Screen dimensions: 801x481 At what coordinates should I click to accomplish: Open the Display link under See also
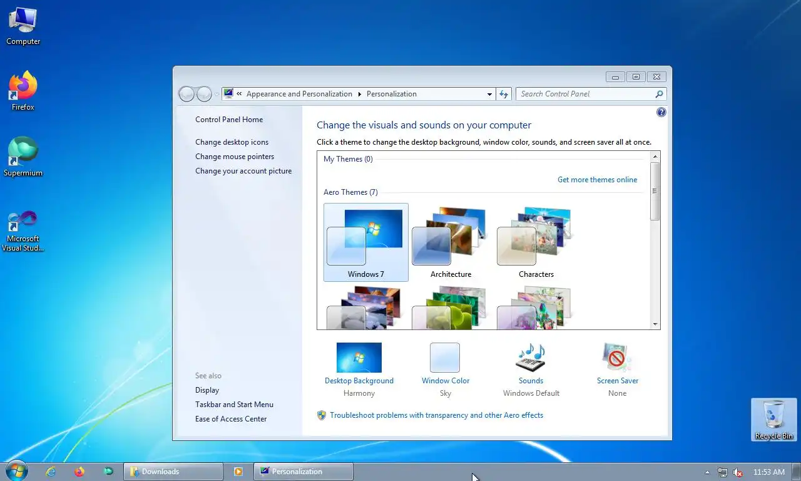207,390
